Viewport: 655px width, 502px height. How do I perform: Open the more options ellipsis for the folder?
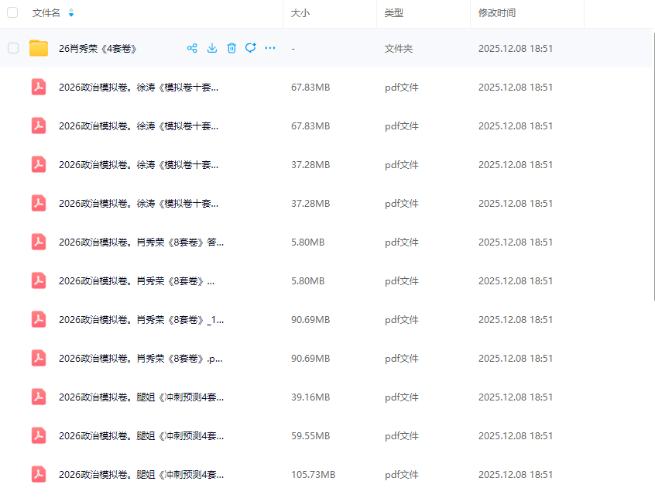pyautogui.click(x=270, y=48)
